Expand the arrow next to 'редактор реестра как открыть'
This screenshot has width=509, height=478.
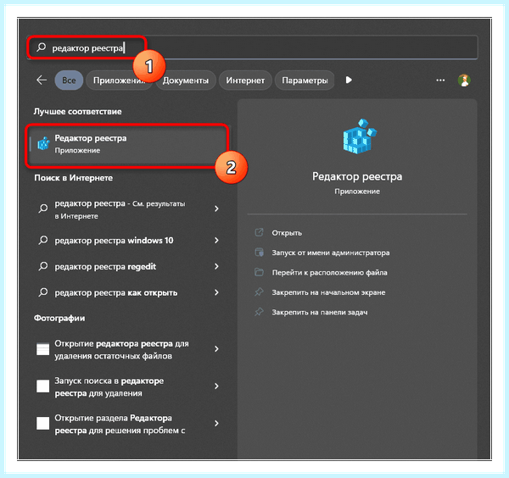[216, 292]
